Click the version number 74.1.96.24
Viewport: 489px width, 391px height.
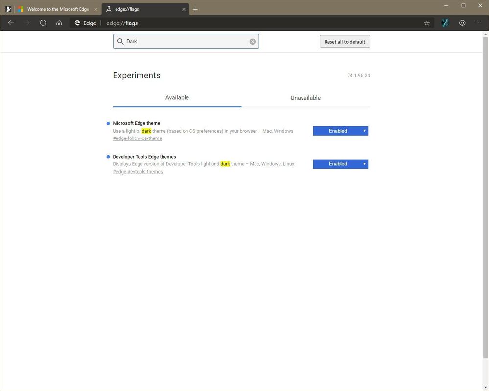click(x=358, y=75)
